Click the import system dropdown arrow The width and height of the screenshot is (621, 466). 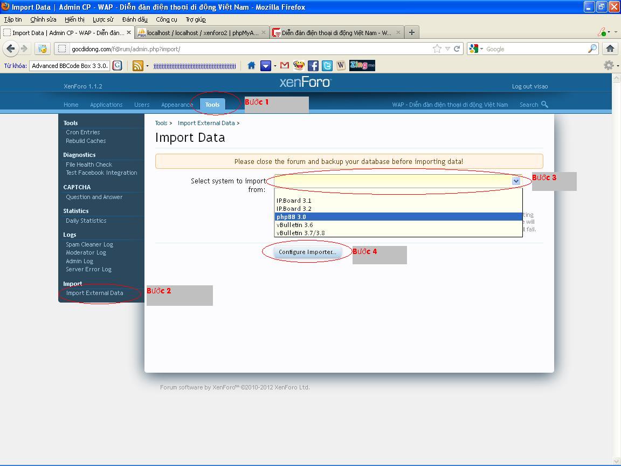[516, 181]
